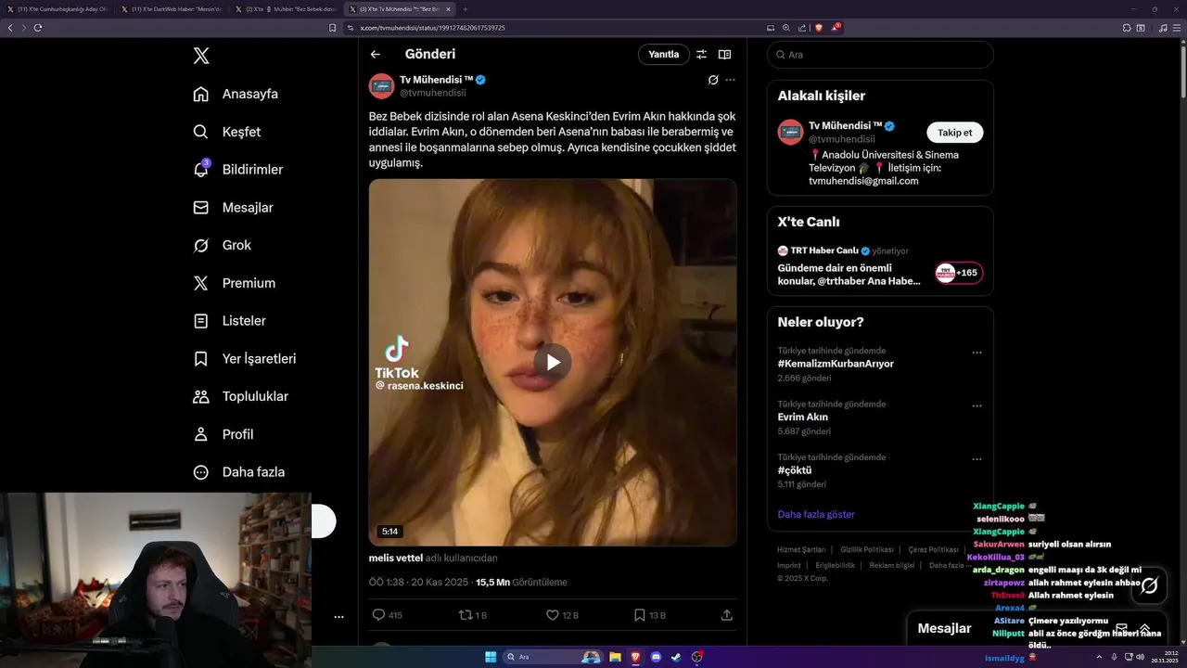This screenshot has height=668, width=1187.
Task: Open the reply sort filter icon
Action: [702, 55]
